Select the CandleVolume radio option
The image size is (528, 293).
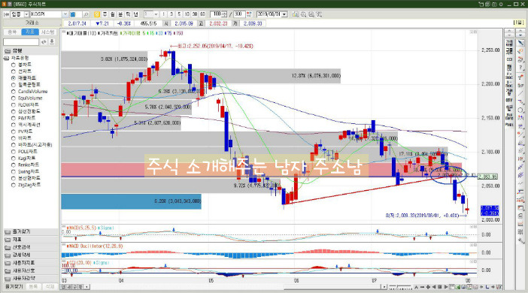click(x=14, y=92)
